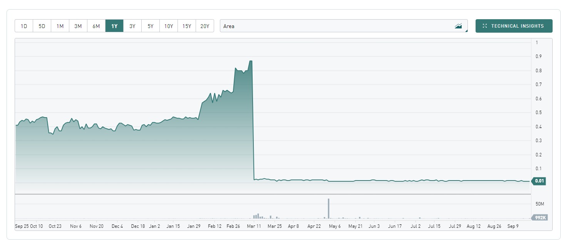568x247 pixels.
Task: Open Technical Insights
Action: [x=517, y=26]
